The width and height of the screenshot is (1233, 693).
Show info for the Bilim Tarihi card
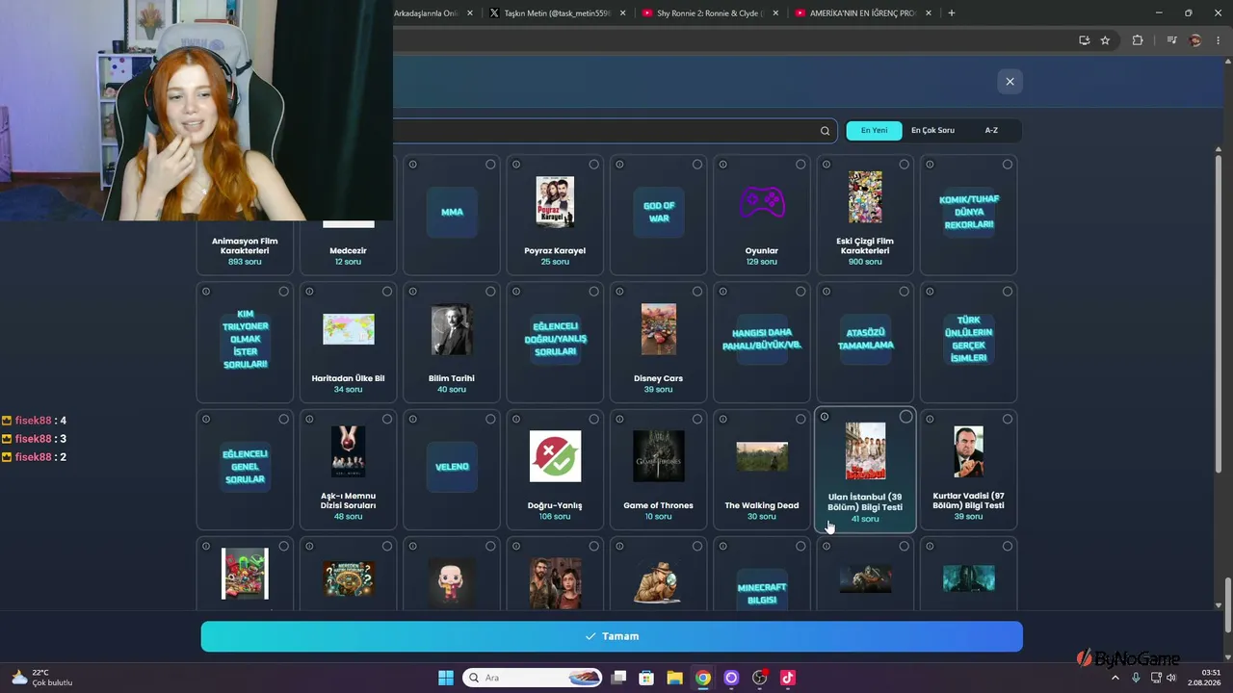412,292
